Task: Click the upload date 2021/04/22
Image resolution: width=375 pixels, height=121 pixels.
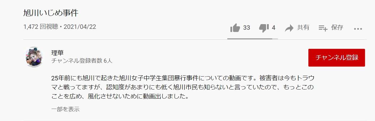Action: 80,27
